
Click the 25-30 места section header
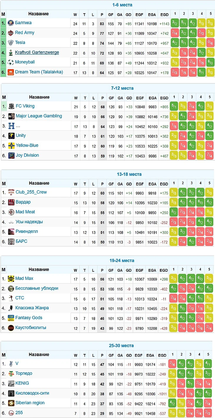pyautogui.click(x=121, y=345)
